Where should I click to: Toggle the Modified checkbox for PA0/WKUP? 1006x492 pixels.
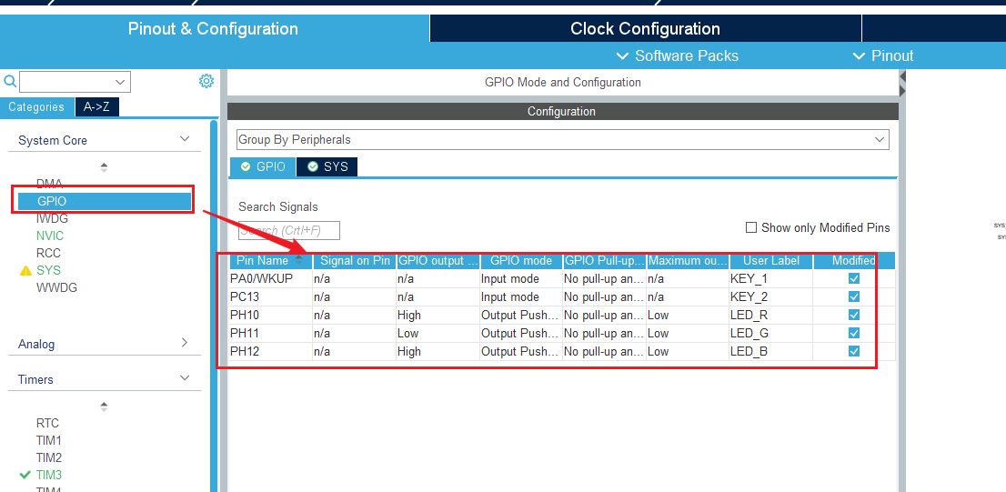pyautogui.click(x=853, y=278)
